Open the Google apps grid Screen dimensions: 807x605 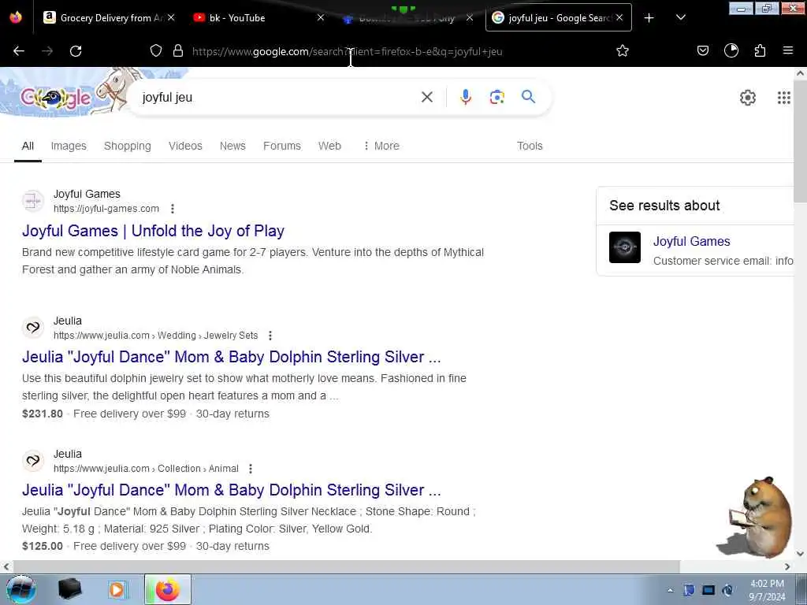click(784, 97)
